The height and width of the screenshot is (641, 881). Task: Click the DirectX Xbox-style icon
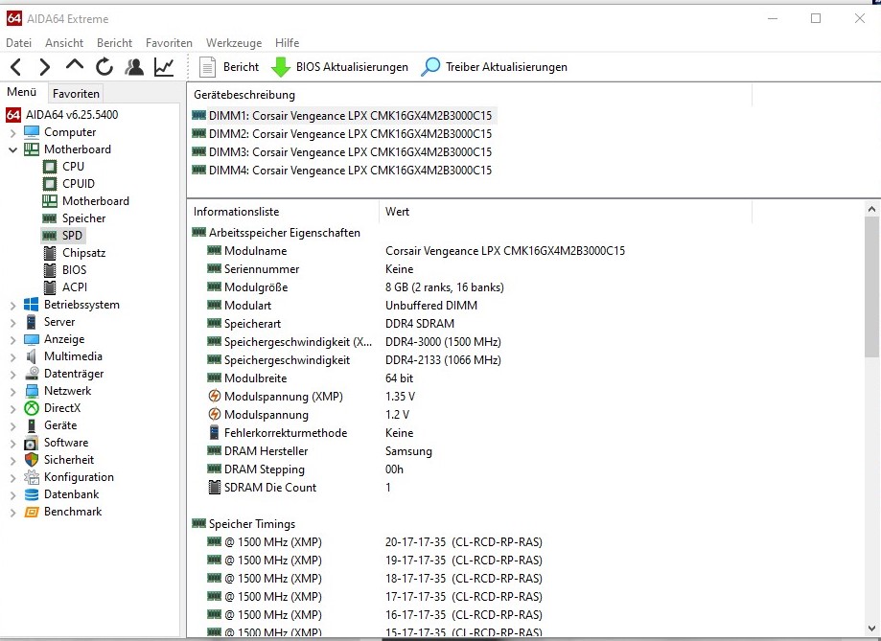(x=32, y=408)
